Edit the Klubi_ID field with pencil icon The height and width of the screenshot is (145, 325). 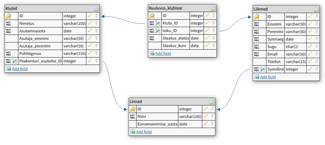(x=207, y=23)
